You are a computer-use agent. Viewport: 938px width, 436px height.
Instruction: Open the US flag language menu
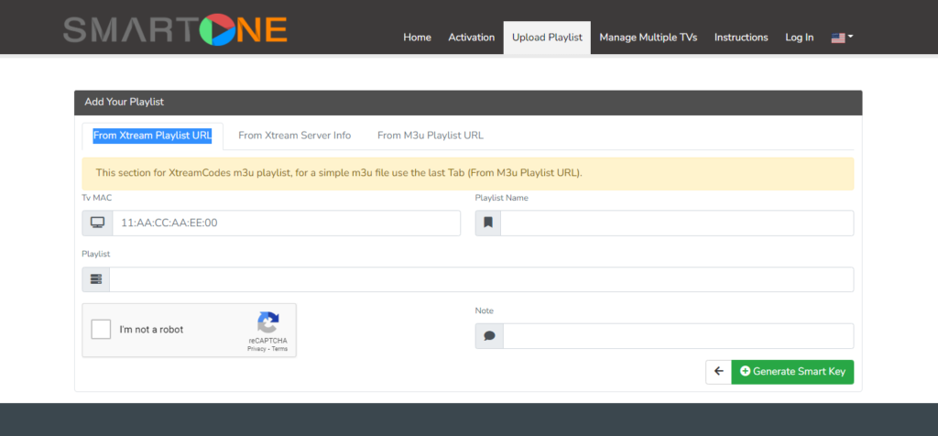point(842,37)
